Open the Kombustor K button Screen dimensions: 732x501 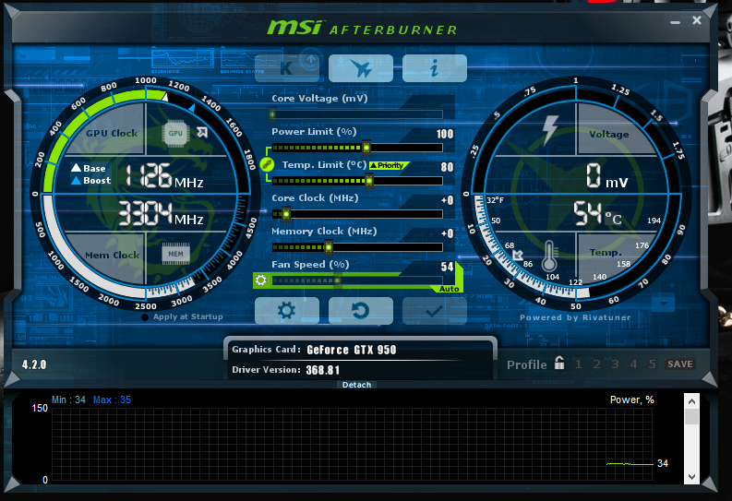coord(287,68)
